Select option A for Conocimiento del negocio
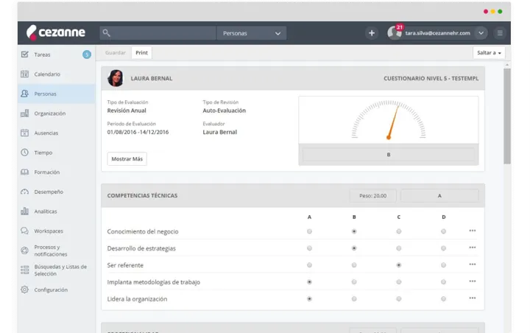 coord(309,231)
